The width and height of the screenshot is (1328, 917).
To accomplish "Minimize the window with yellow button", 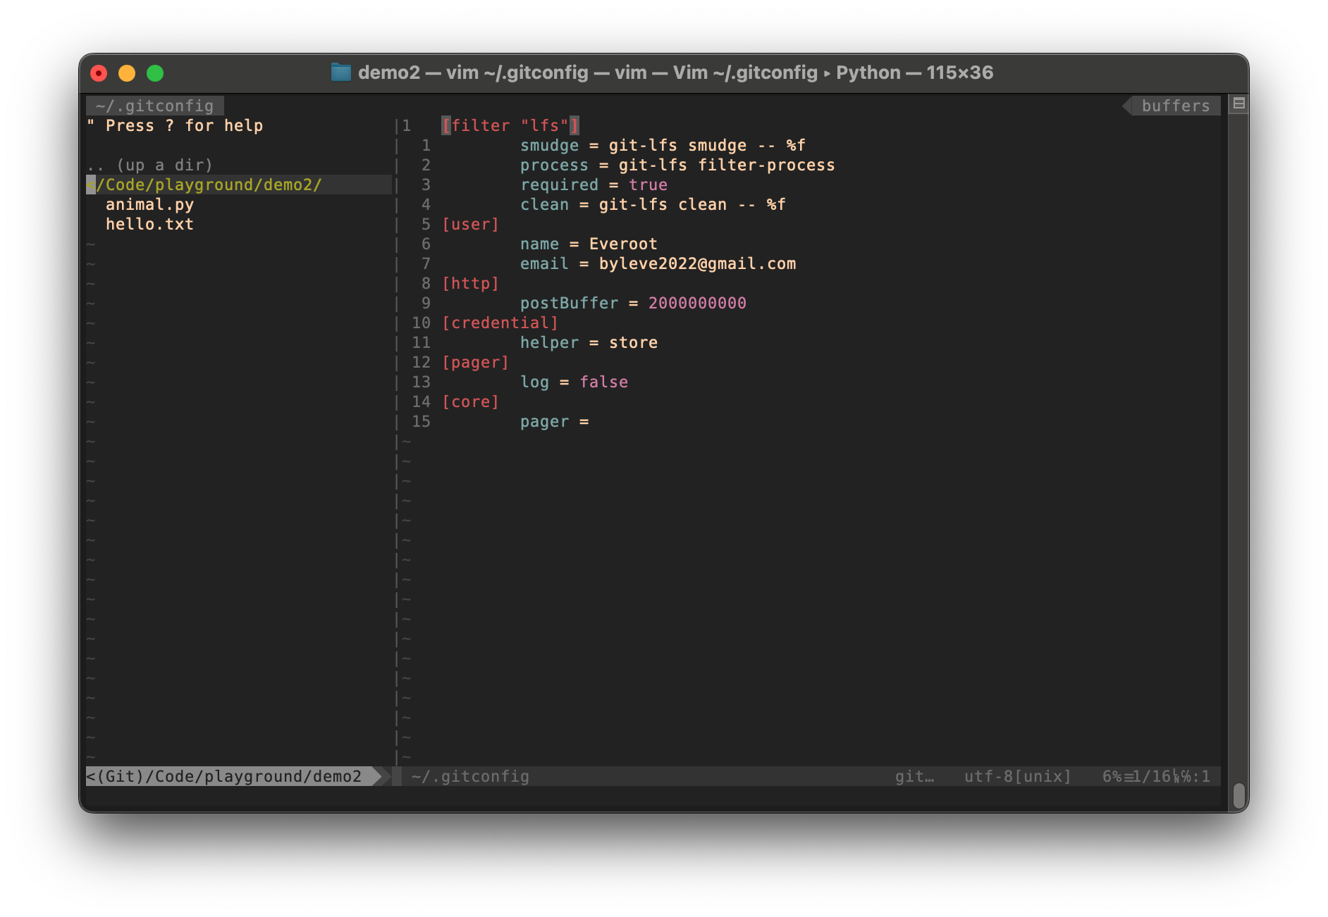I will pyautogui.click(x=127, y=73).
